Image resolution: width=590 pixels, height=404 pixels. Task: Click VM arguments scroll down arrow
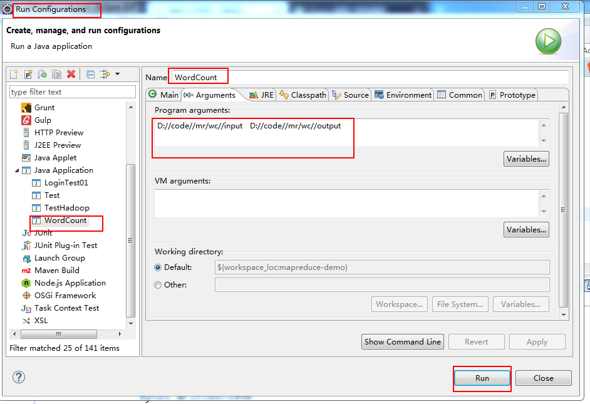[544, 211]
